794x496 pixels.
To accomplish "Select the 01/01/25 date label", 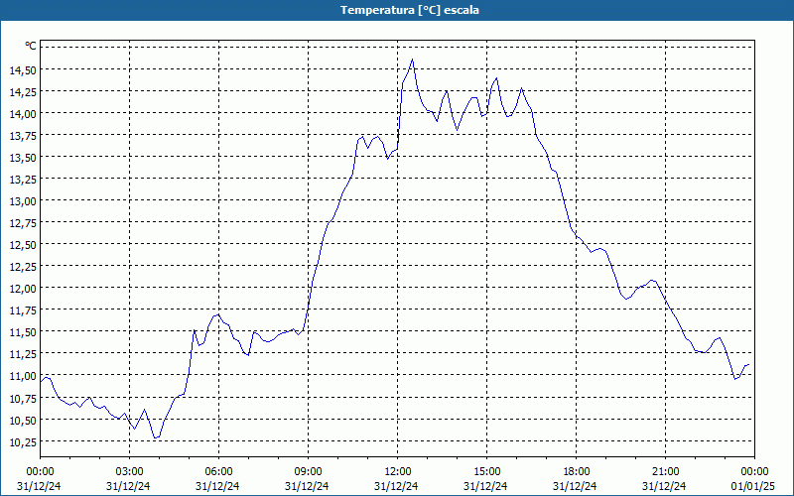I will pos(753,486).
